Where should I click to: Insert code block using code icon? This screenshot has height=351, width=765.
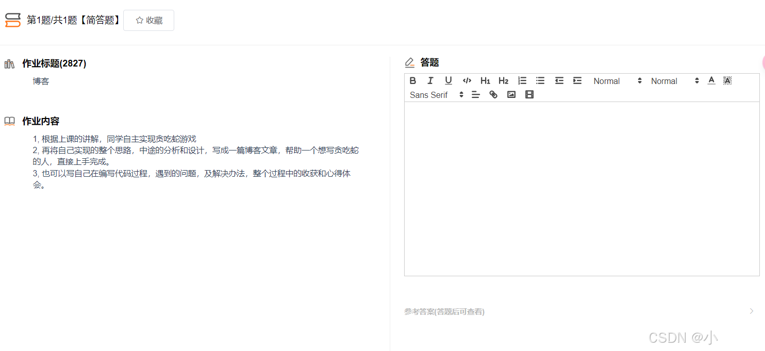click(467, 80)
